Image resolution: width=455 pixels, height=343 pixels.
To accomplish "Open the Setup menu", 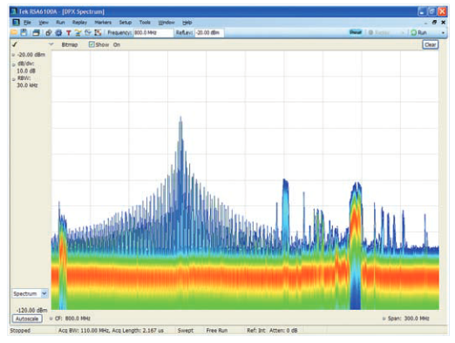I will point(126,23).
